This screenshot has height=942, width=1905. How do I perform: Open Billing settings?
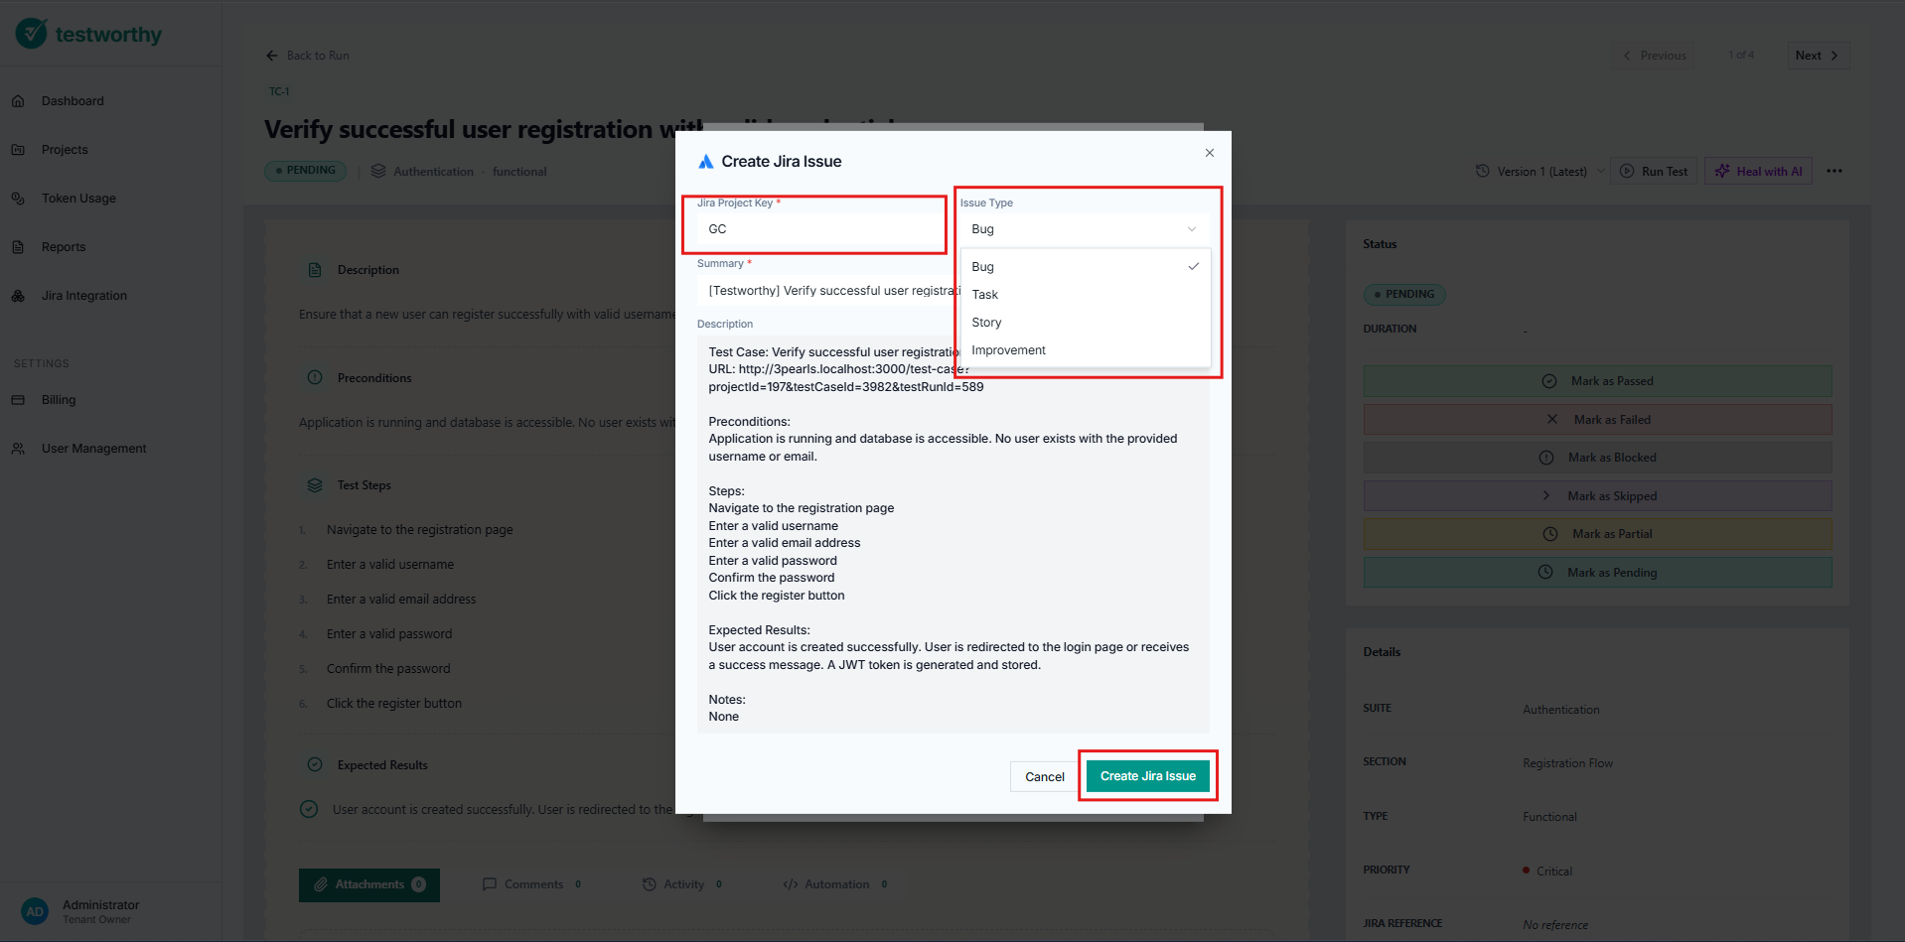tap(59, 400)
